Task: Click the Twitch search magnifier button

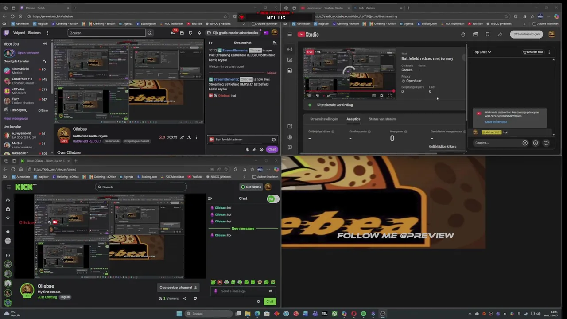Action: pyautogui.click(x=149, y=33)
